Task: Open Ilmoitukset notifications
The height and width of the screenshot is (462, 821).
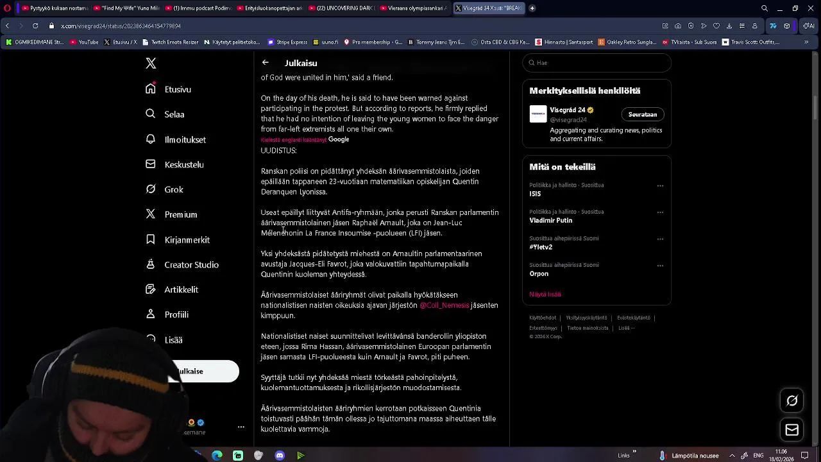Action: [176, 139]
